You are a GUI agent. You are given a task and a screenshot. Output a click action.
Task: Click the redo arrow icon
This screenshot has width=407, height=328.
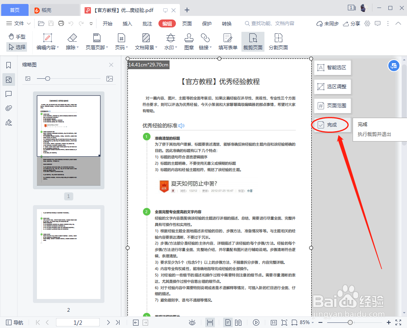(x=81, y=23)
